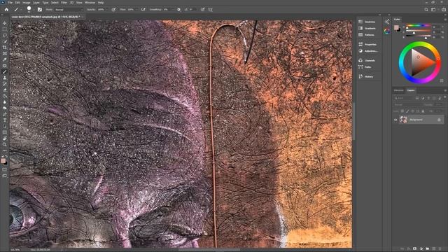Open the layer blend mode dropdown
The image size is (448, 252).
(x=408, y=104)
